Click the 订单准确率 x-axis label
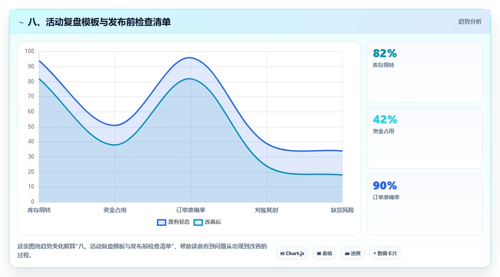The width and height of the screenshot is (500, 277). (x=191, y=210)
